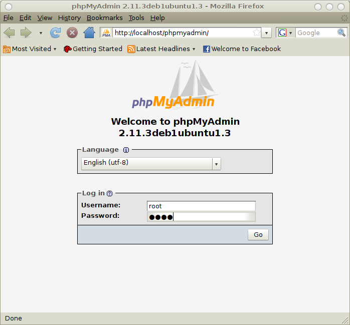This screenshot has height=325, width=350.
Task: Click the activity throbber icon
Action: [x=344, y=18]
